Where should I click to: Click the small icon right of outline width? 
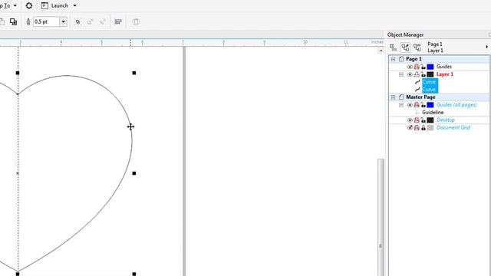77,21
